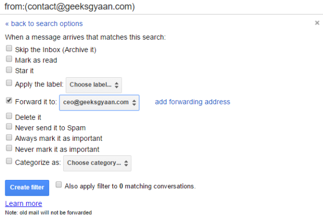
Task: Check the Delete it option
Action: (9, 116)
